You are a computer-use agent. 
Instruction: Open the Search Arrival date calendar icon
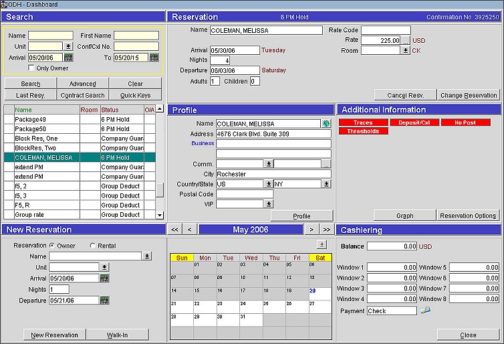pos(68,58)
